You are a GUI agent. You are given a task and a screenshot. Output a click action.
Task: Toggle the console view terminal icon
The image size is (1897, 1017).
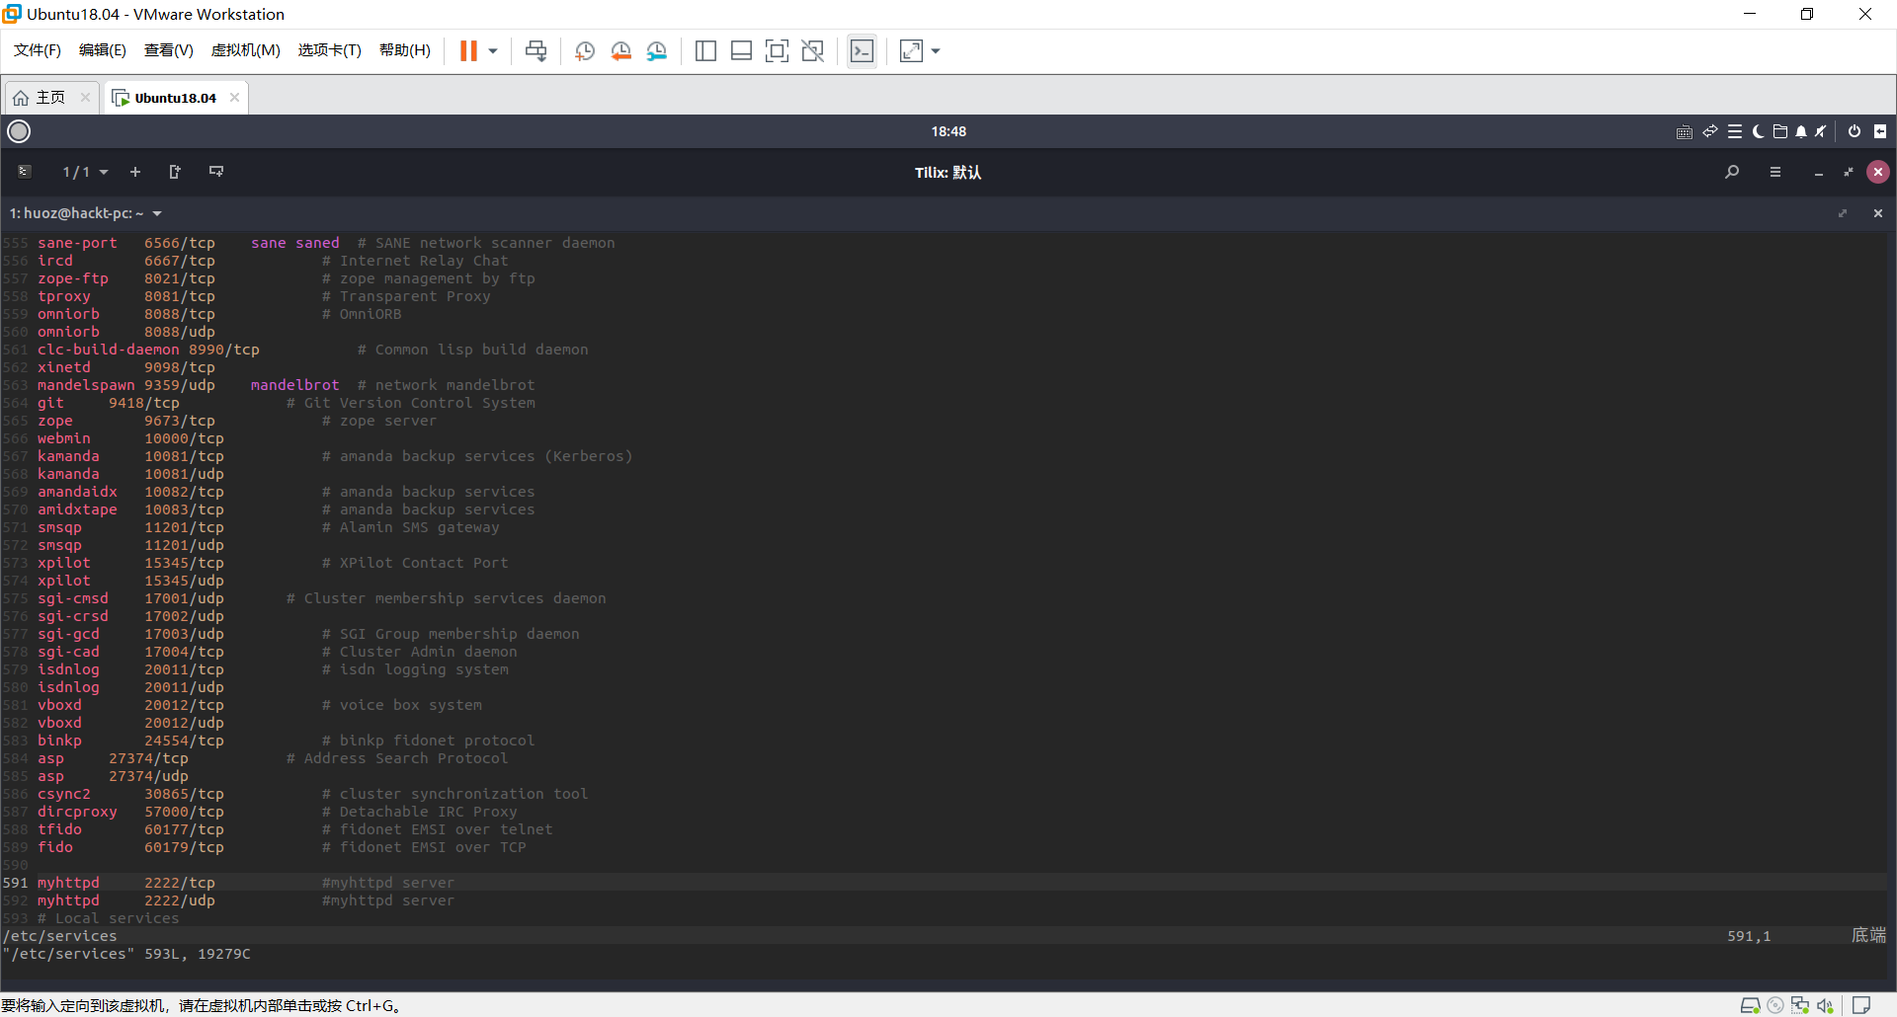pyautogui.click(x=862, y=50)
